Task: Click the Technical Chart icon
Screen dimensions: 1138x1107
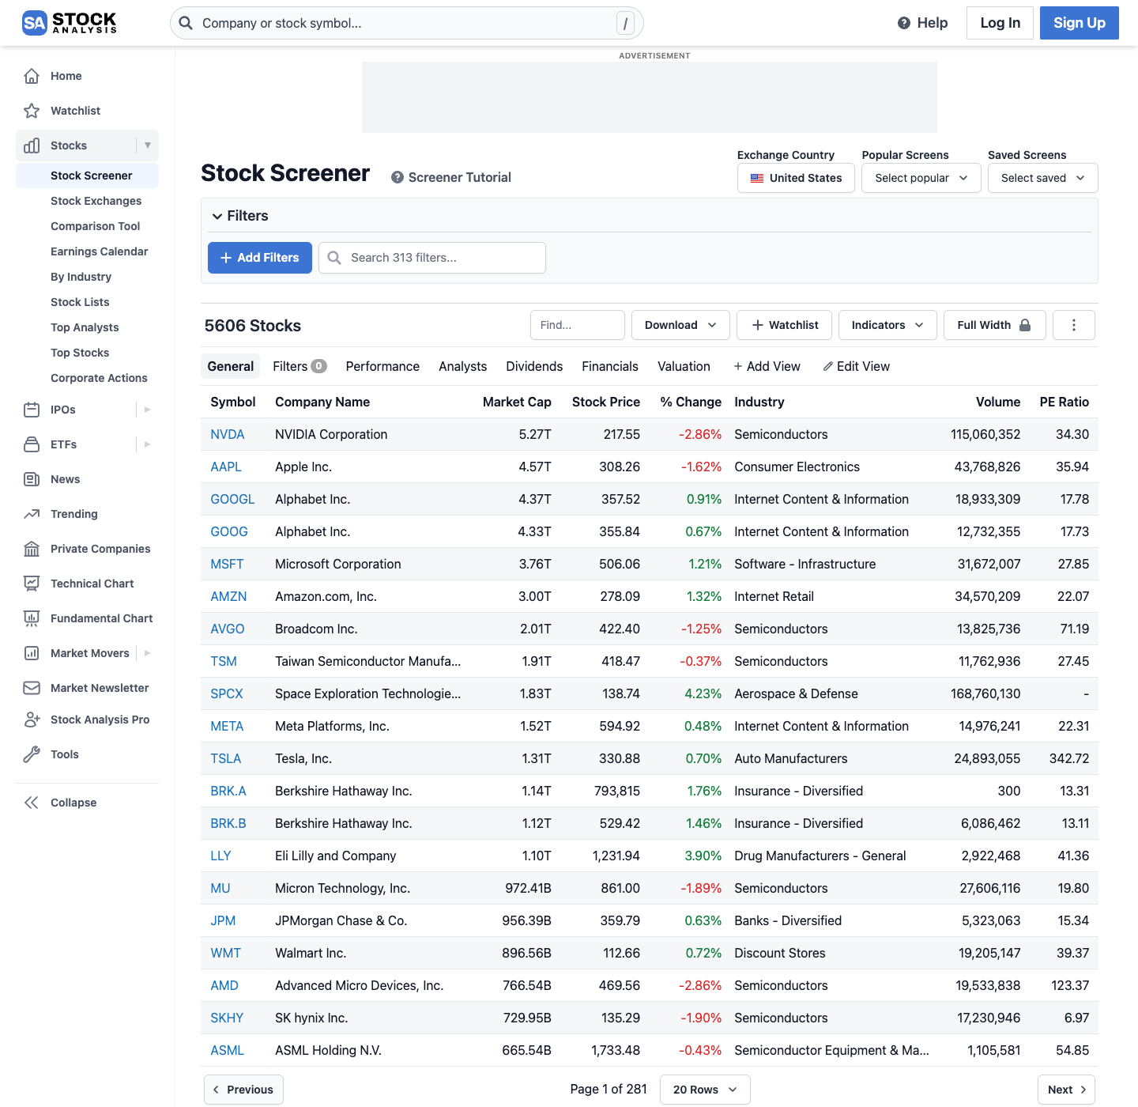Action: (32, 584)
